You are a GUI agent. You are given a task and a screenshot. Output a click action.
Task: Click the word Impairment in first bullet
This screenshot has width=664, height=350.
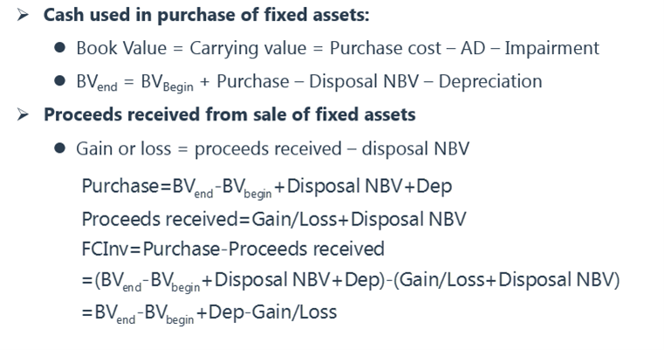pyautogui.click(x=551, y=48)
